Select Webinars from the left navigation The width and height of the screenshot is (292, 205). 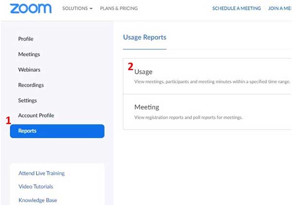tap(29, 70)
